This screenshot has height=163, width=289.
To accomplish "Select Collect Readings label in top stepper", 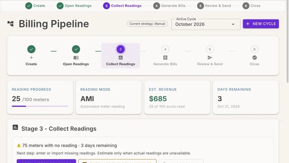I will pos(126,6).
